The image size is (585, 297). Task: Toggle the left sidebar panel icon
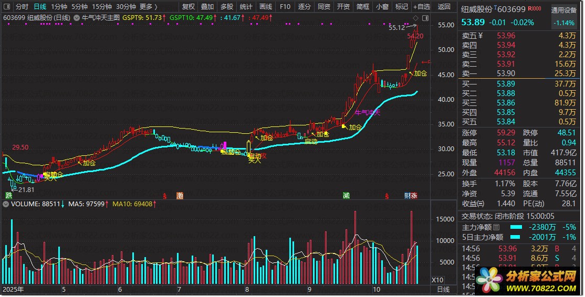coord(7,7)
